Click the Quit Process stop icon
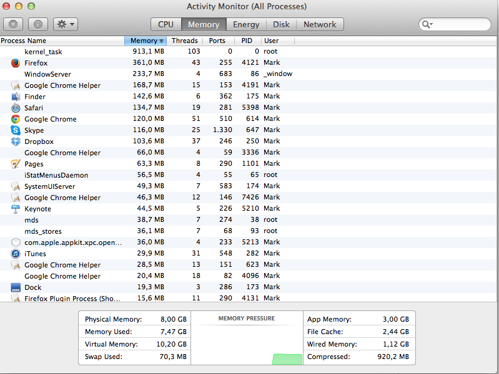Viewport: 499px width, 374px height. (x=13, y=24)
